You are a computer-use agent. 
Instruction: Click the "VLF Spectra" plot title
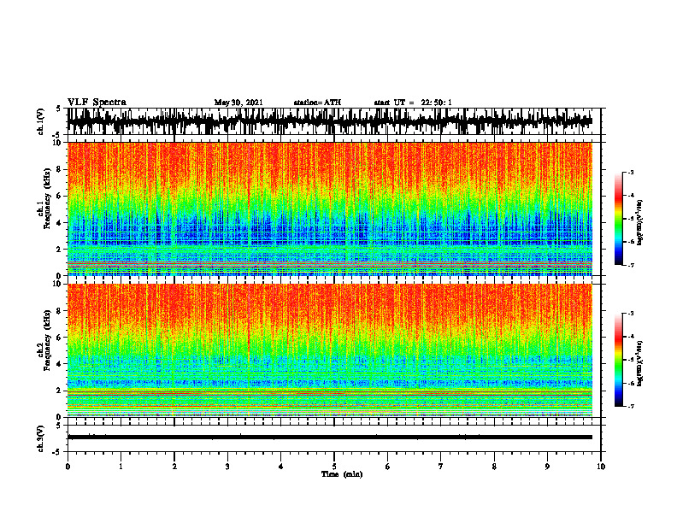pos(97,103)
